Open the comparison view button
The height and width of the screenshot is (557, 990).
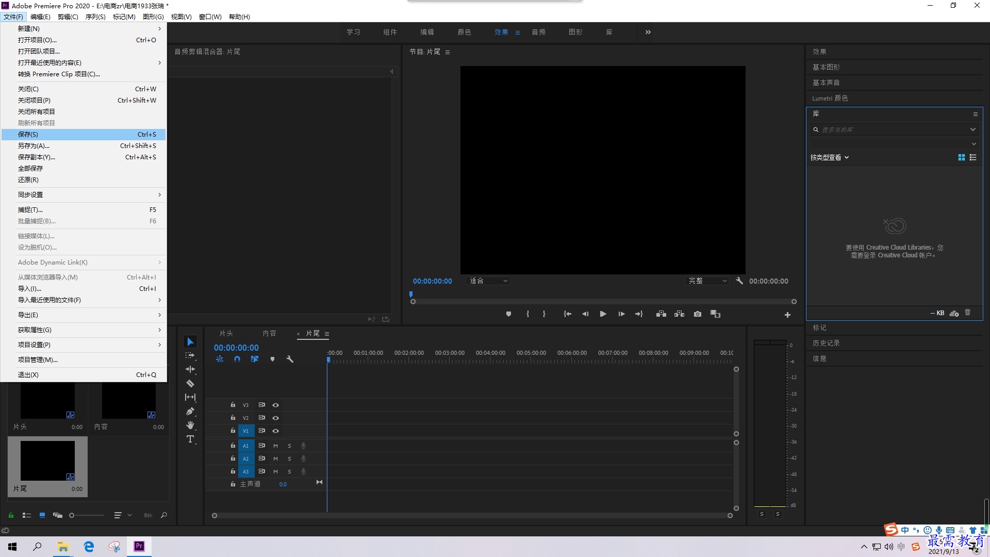(x=715, y=314)
